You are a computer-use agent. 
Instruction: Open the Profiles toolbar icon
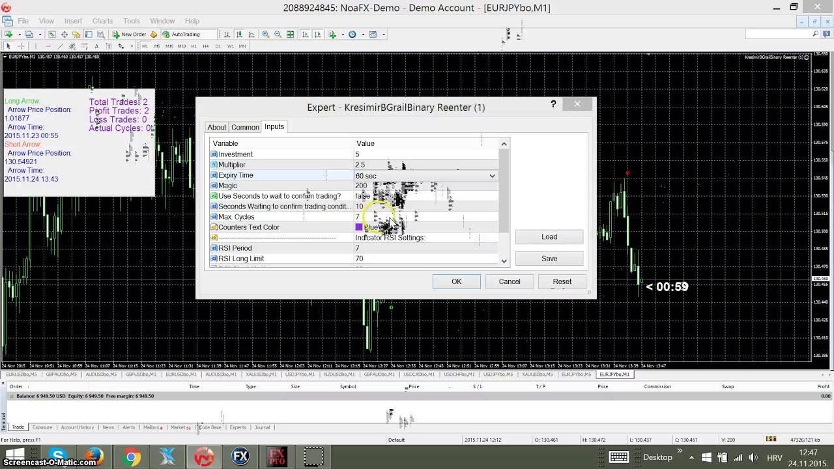[x=29, y=34]
